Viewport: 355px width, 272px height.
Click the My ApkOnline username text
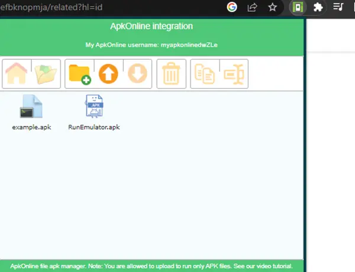pyautogui.click(x=151, y=45)
